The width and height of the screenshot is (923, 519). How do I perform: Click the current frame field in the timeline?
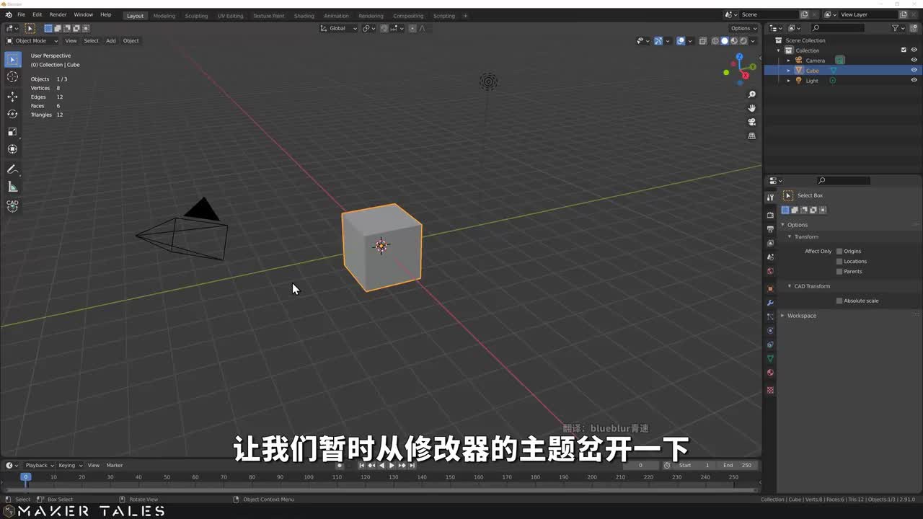[x=640, y=466]
